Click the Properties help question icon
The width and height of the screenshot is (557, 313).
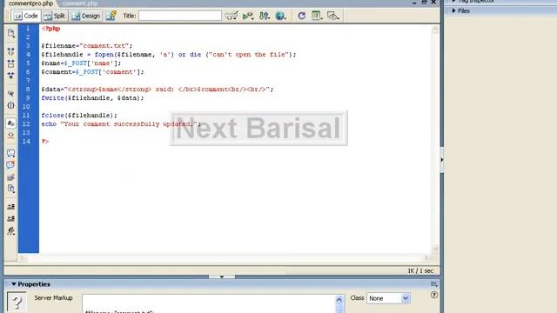tap(434, 295)
